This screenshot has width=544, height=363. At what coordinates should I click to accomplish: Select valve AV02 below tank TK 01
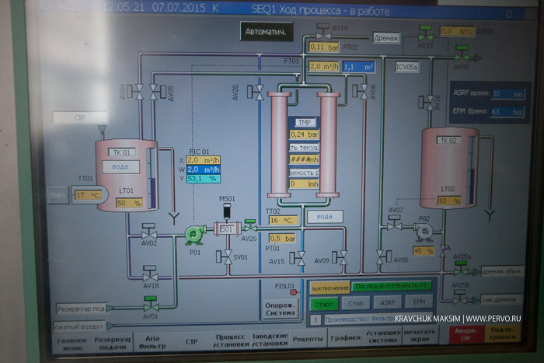pyautogui.click(x=148, y=233)
